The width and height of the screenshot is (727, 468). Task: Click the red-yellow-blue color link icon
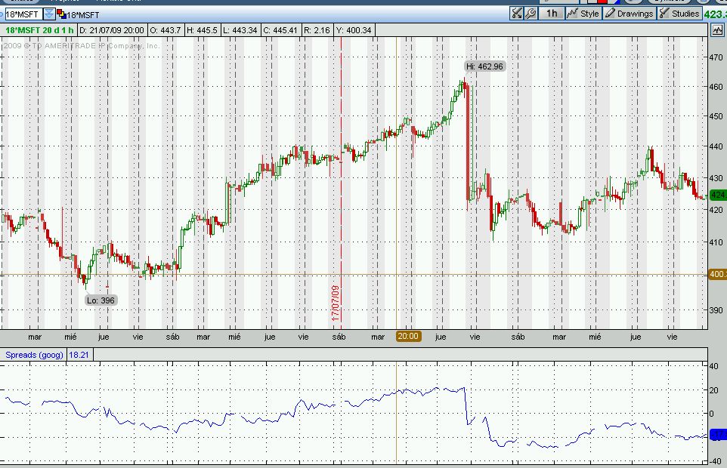point(61,14)
